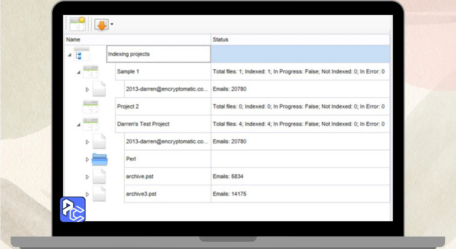Click the archive3.pst file icon

pos(99,194)
